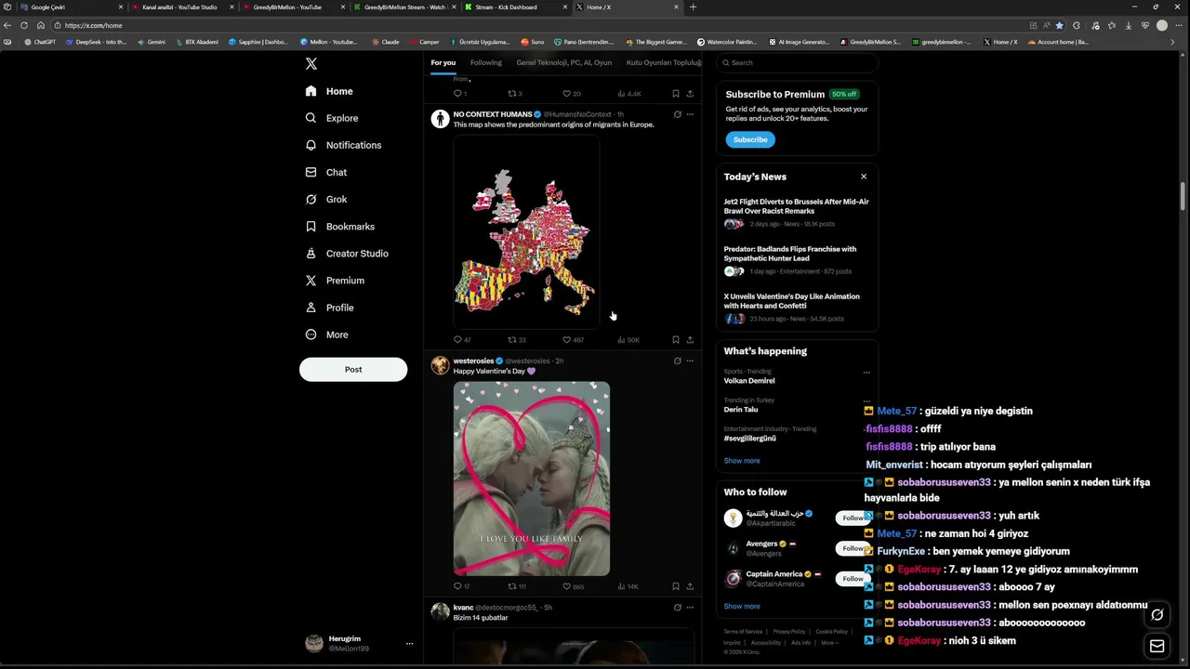1190x669 pixels.
Task: Open Creator Studio in sidebar
Action: (x=347, y=253)
